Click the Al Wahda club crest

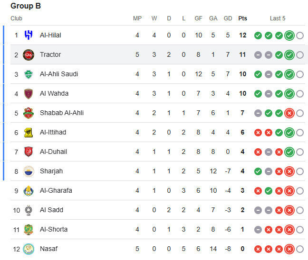(x=29, y=93)
